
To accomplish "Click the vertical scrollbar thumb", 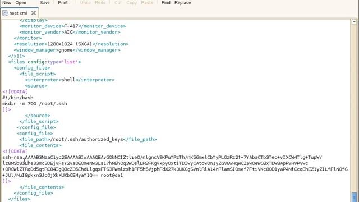I will (354, 197).
